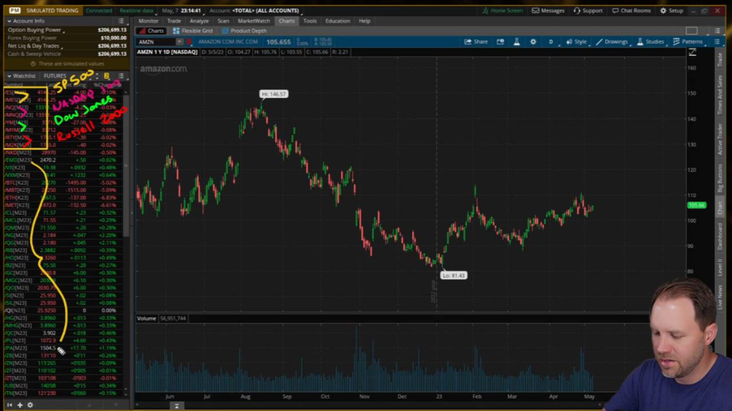Open the Monitor tab
The height and width of the screenshot is (411, 732).
click(x=148, y=21)
